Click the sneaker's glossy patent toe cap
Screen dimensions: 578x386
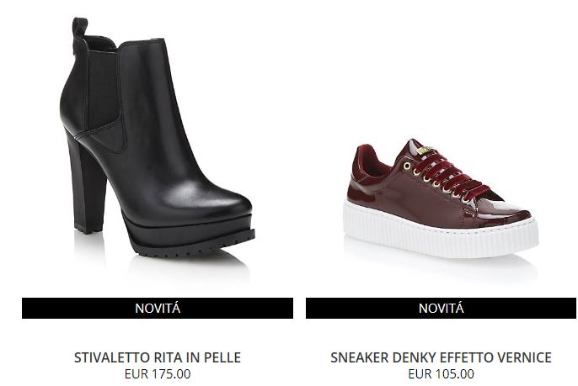(x=511, y=209)
